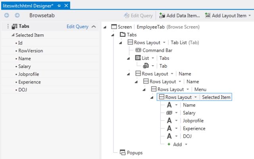Image resolution: width=254 pixels, height=159 pixels.
Task: Click Add Layout Item button label
Action: (229, 16)
